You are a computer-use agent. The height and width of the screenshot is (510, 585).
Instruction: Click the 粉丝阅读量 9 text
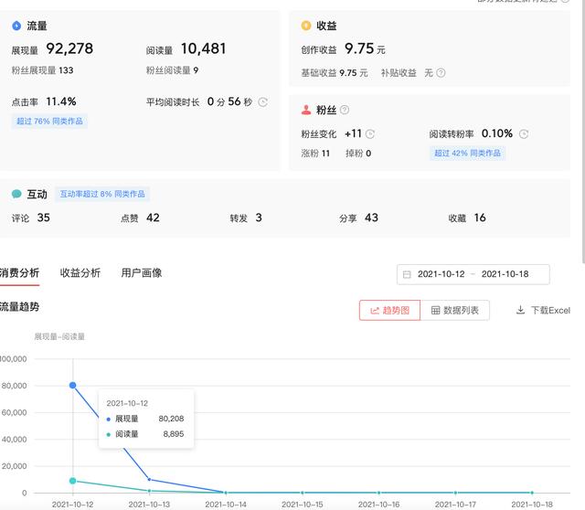tap(172, 70)
